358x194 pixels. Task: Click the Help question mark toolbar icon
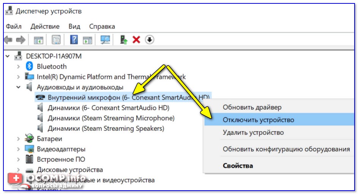point(74,40)
